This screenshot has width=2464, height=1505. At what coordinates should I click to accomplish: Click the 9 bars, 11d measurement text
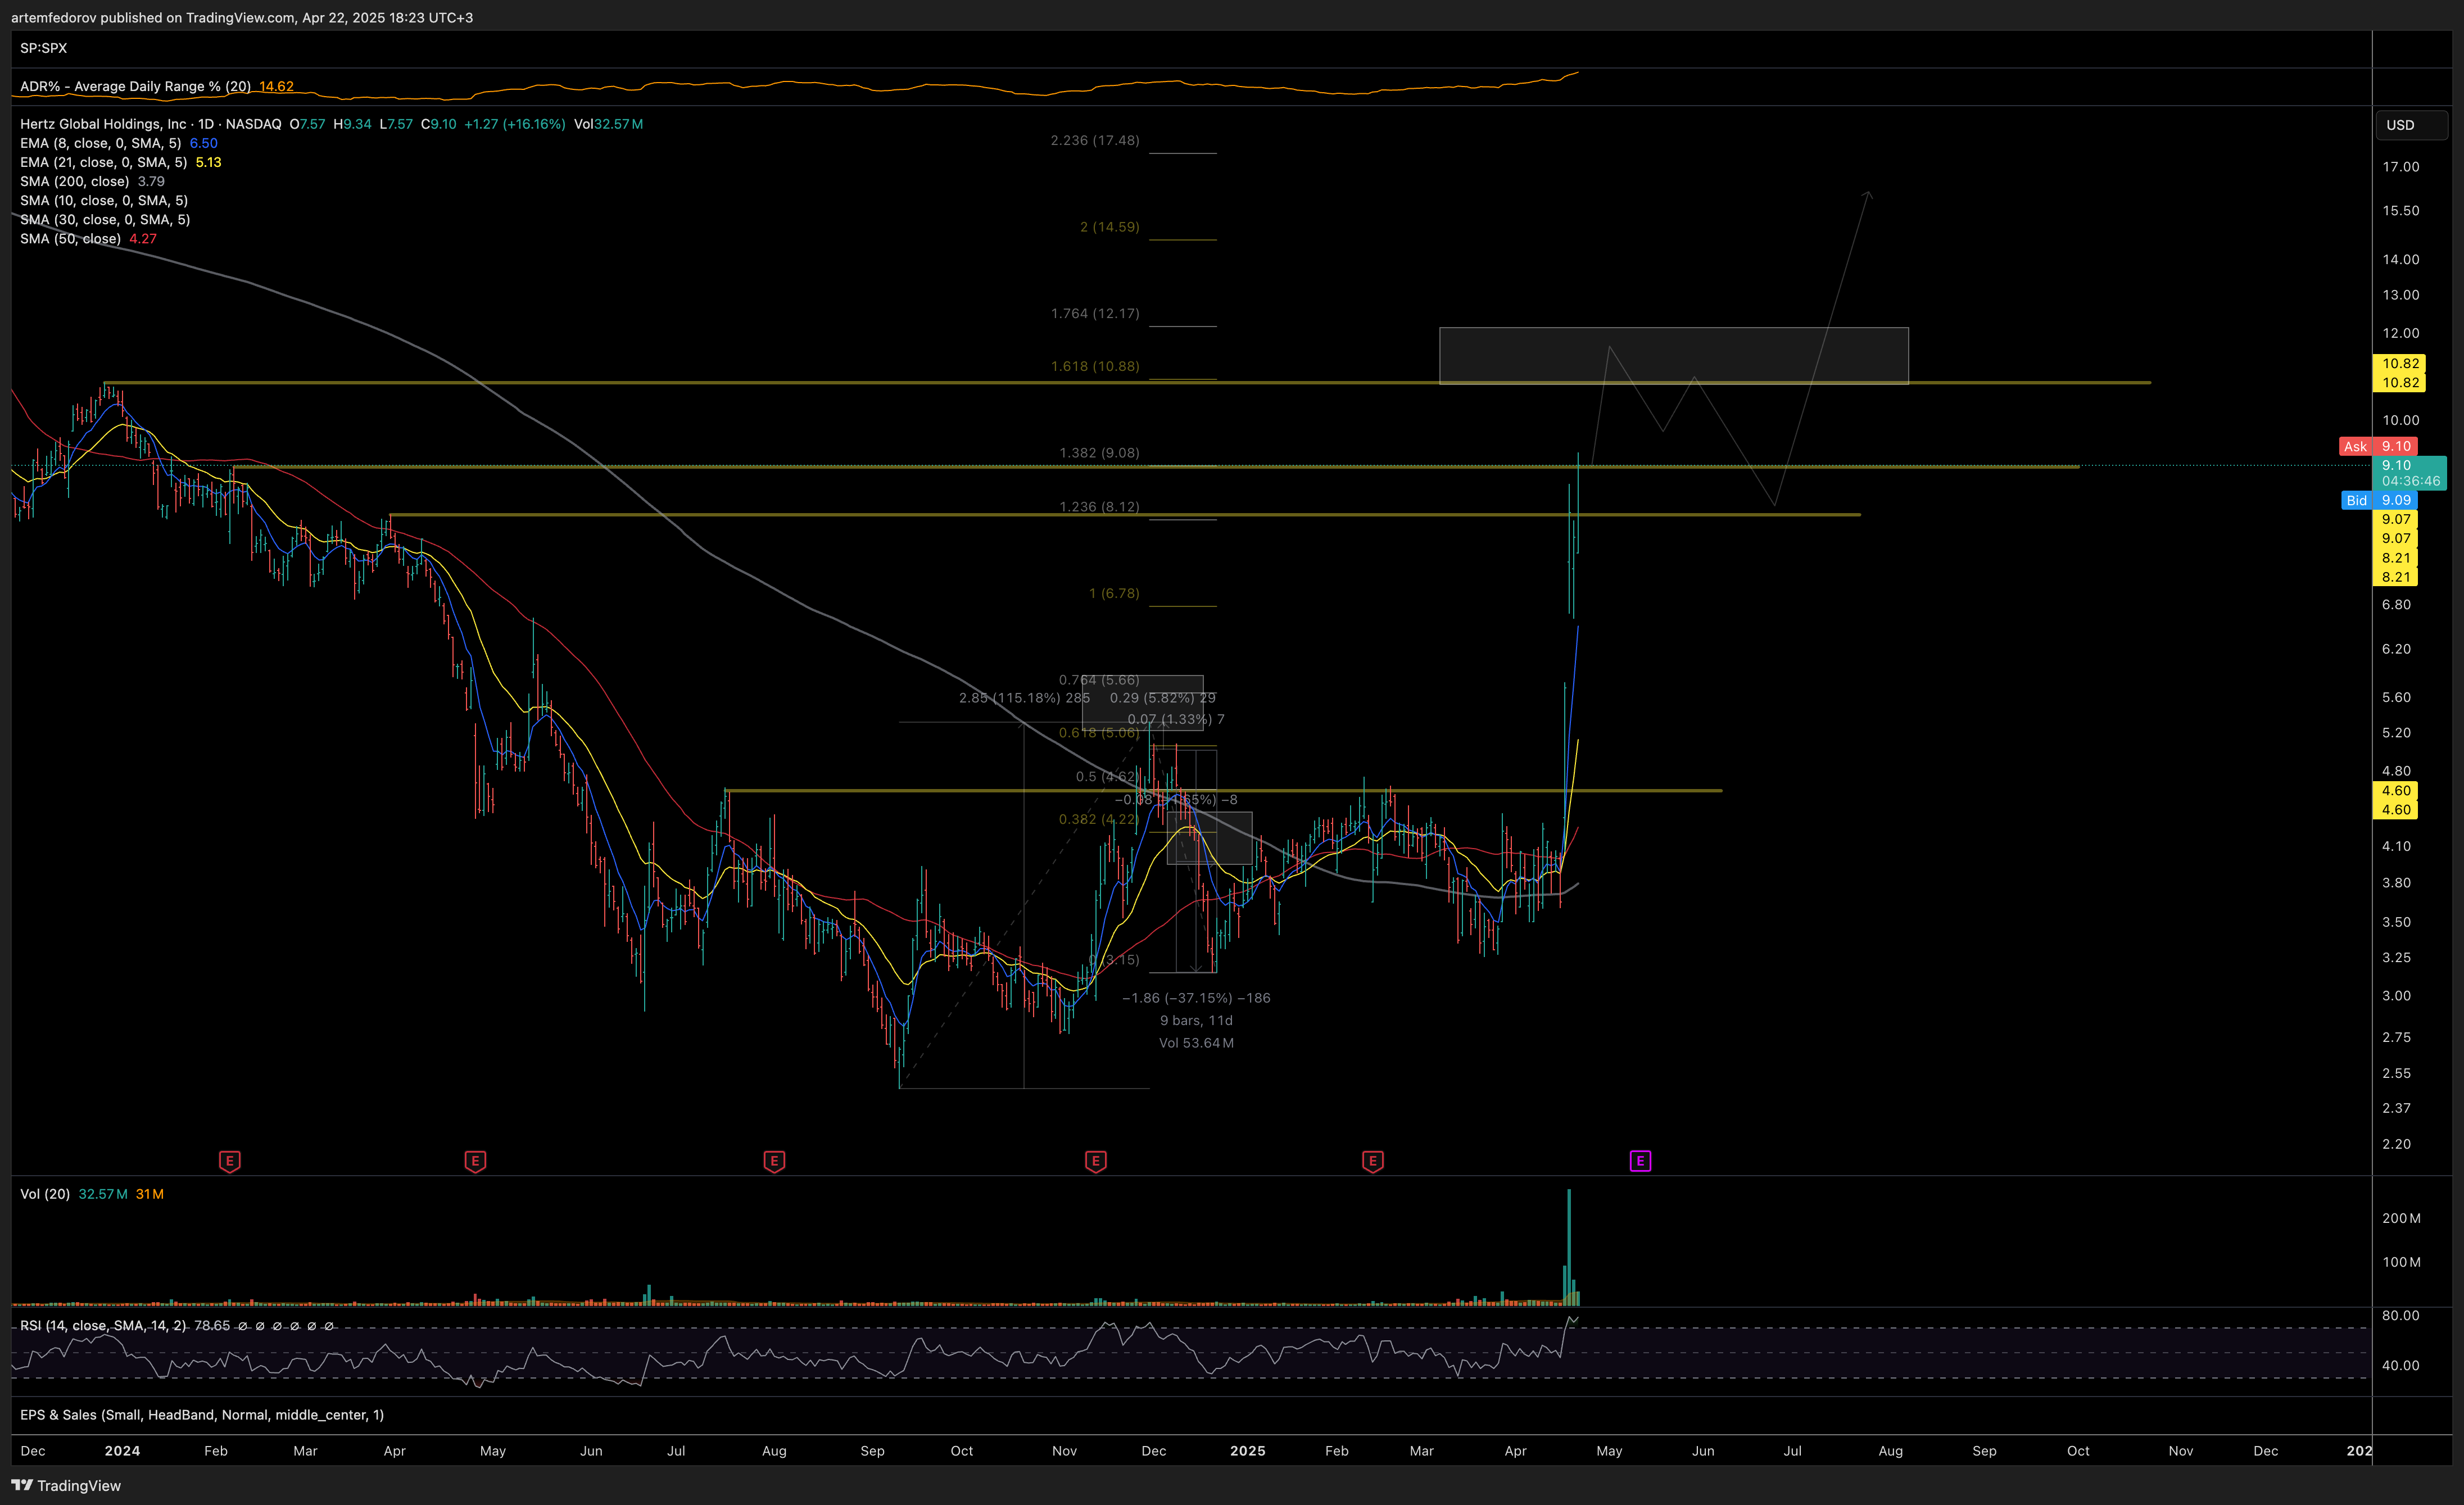pos(1196,1020)
